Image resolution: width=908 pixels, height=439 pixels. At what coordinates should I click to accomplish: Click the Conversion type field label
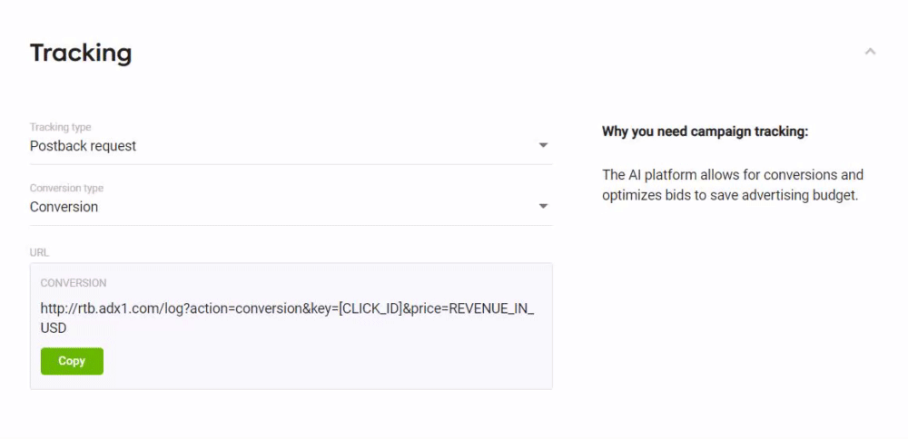tap(66, 188)
